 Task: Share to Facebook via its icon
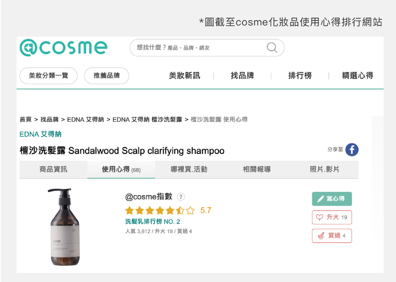point(352,150)
